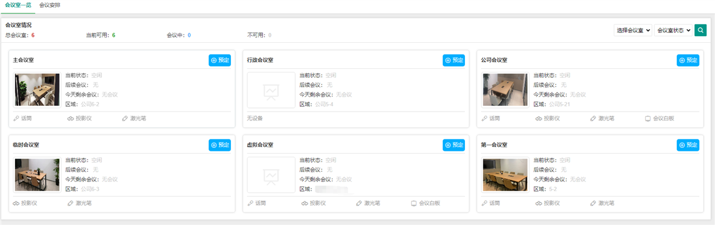Click the area value 公司5-21
The width and height of the screenshot is (715, 225).
[x=560, y=104]
